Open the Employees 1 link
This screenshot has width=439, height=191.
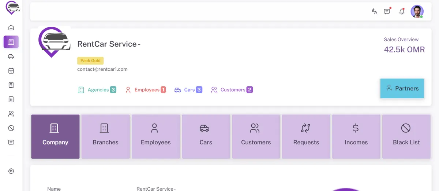point(146,90)
